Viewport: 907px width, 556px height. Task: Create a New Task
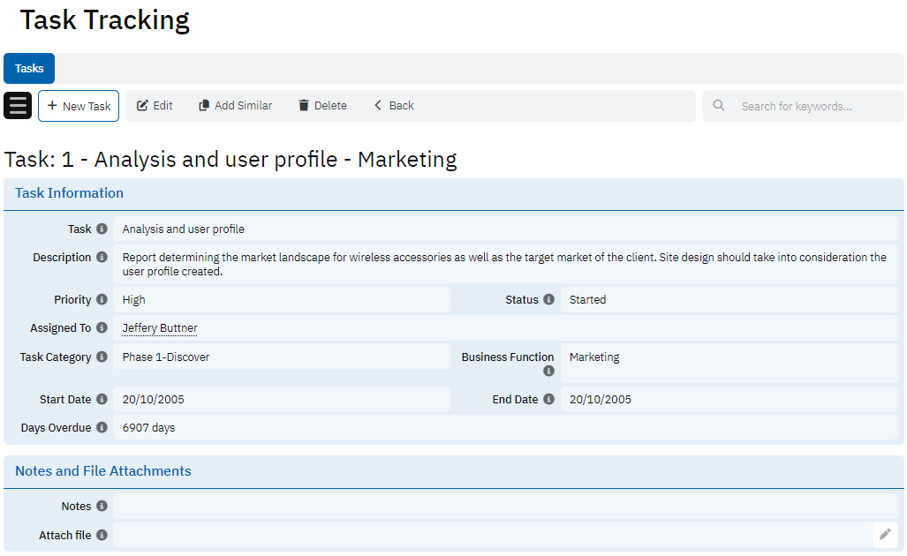(x=79, y=106)
